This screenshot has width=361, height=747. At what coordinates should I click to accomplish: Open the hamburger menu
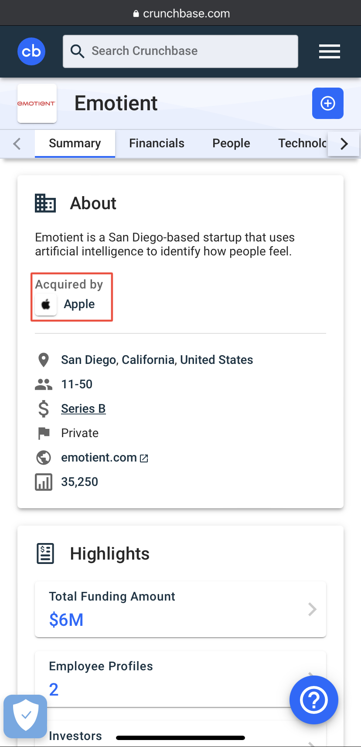click(x=329, y=51)
